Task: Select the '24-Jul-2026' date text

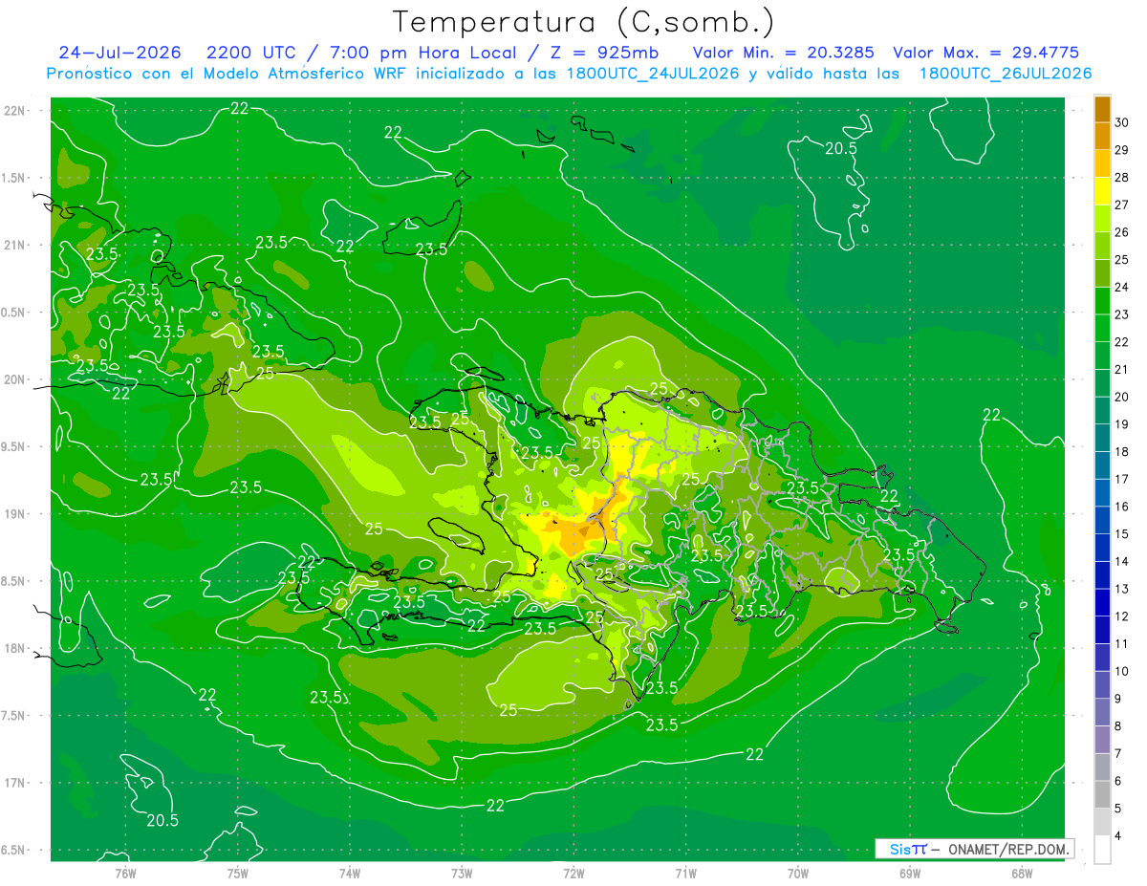Action: pos(119,53)
